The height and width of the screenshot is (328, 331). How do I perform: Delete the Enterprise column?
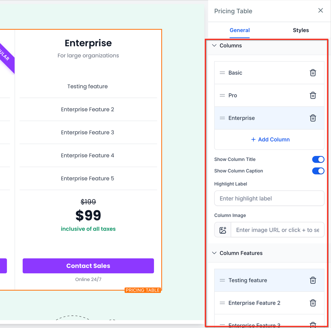(x=313, y=118)
